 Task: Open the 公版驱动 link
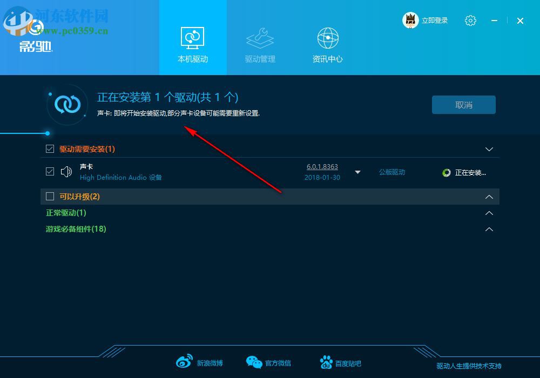[391, 172]
